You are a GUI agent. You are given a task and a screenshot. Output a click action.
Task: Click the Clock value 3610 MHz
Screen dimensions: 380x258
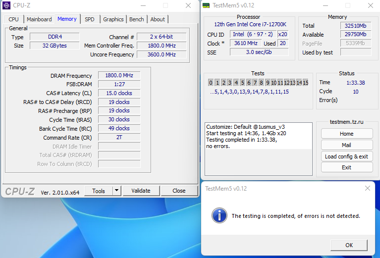246,44
